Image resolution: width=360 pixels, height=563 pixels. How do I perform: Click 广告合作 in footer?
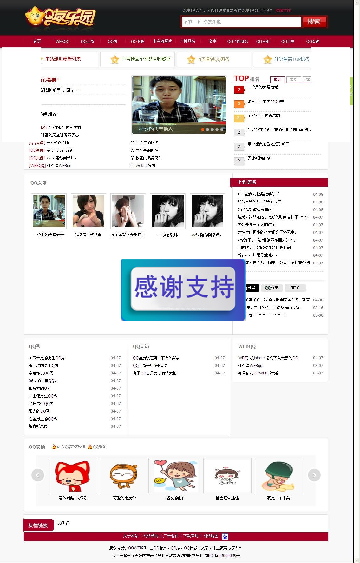point(171,536)
